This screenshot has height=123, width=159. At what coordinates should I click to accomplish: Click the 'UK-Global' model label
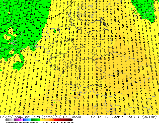point(72,117)
